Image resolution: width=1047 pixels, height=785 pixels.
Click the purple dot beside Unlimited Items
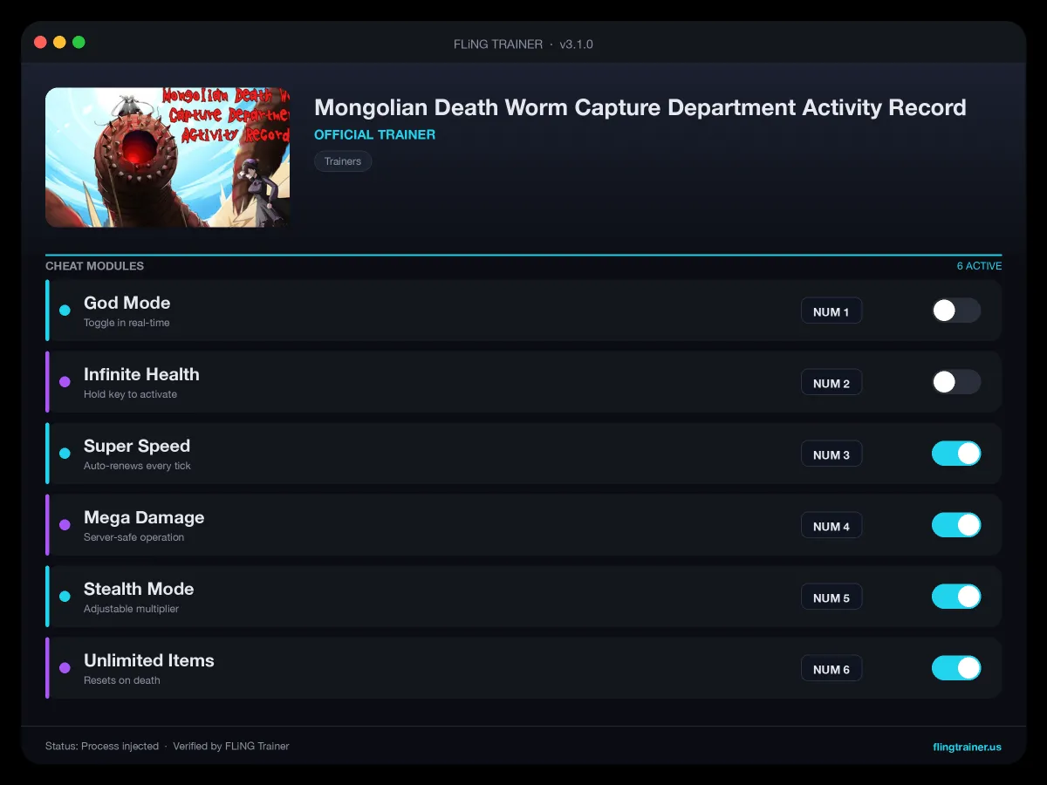point(65,668)
